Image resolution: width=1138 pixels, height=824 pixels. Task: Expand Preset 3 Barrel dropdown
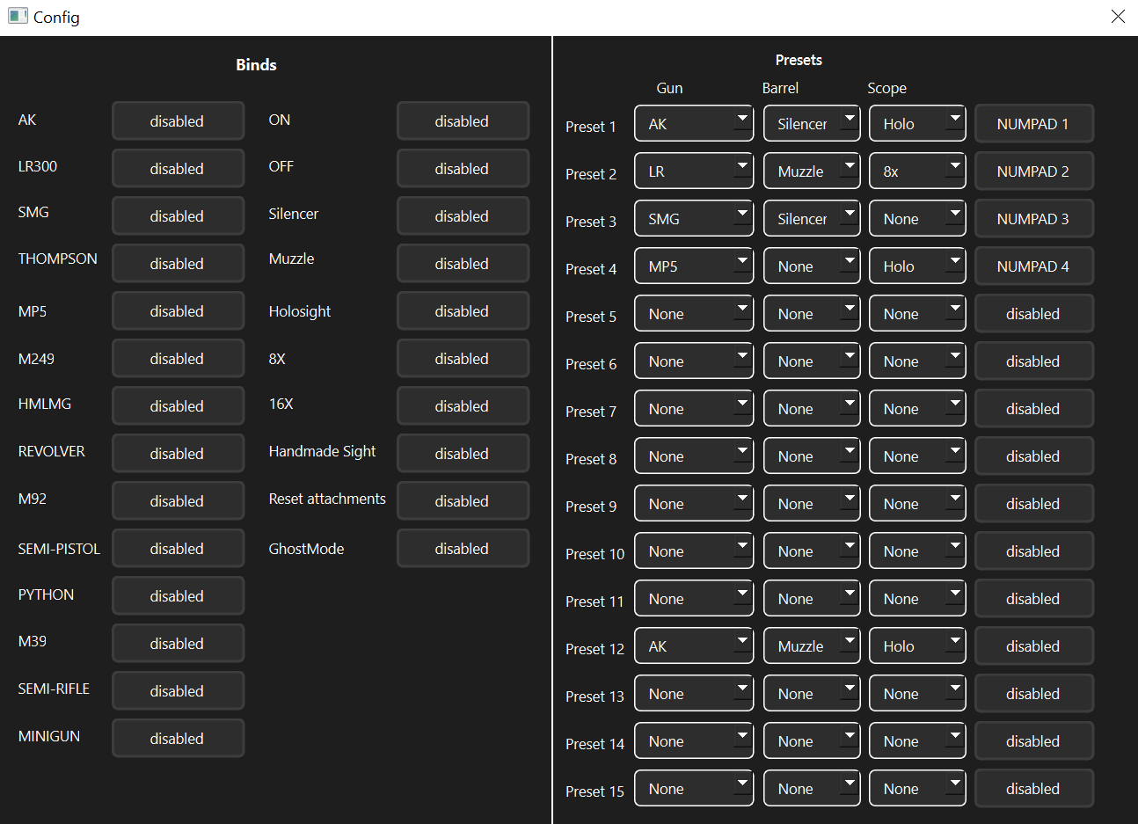[812, 218]
